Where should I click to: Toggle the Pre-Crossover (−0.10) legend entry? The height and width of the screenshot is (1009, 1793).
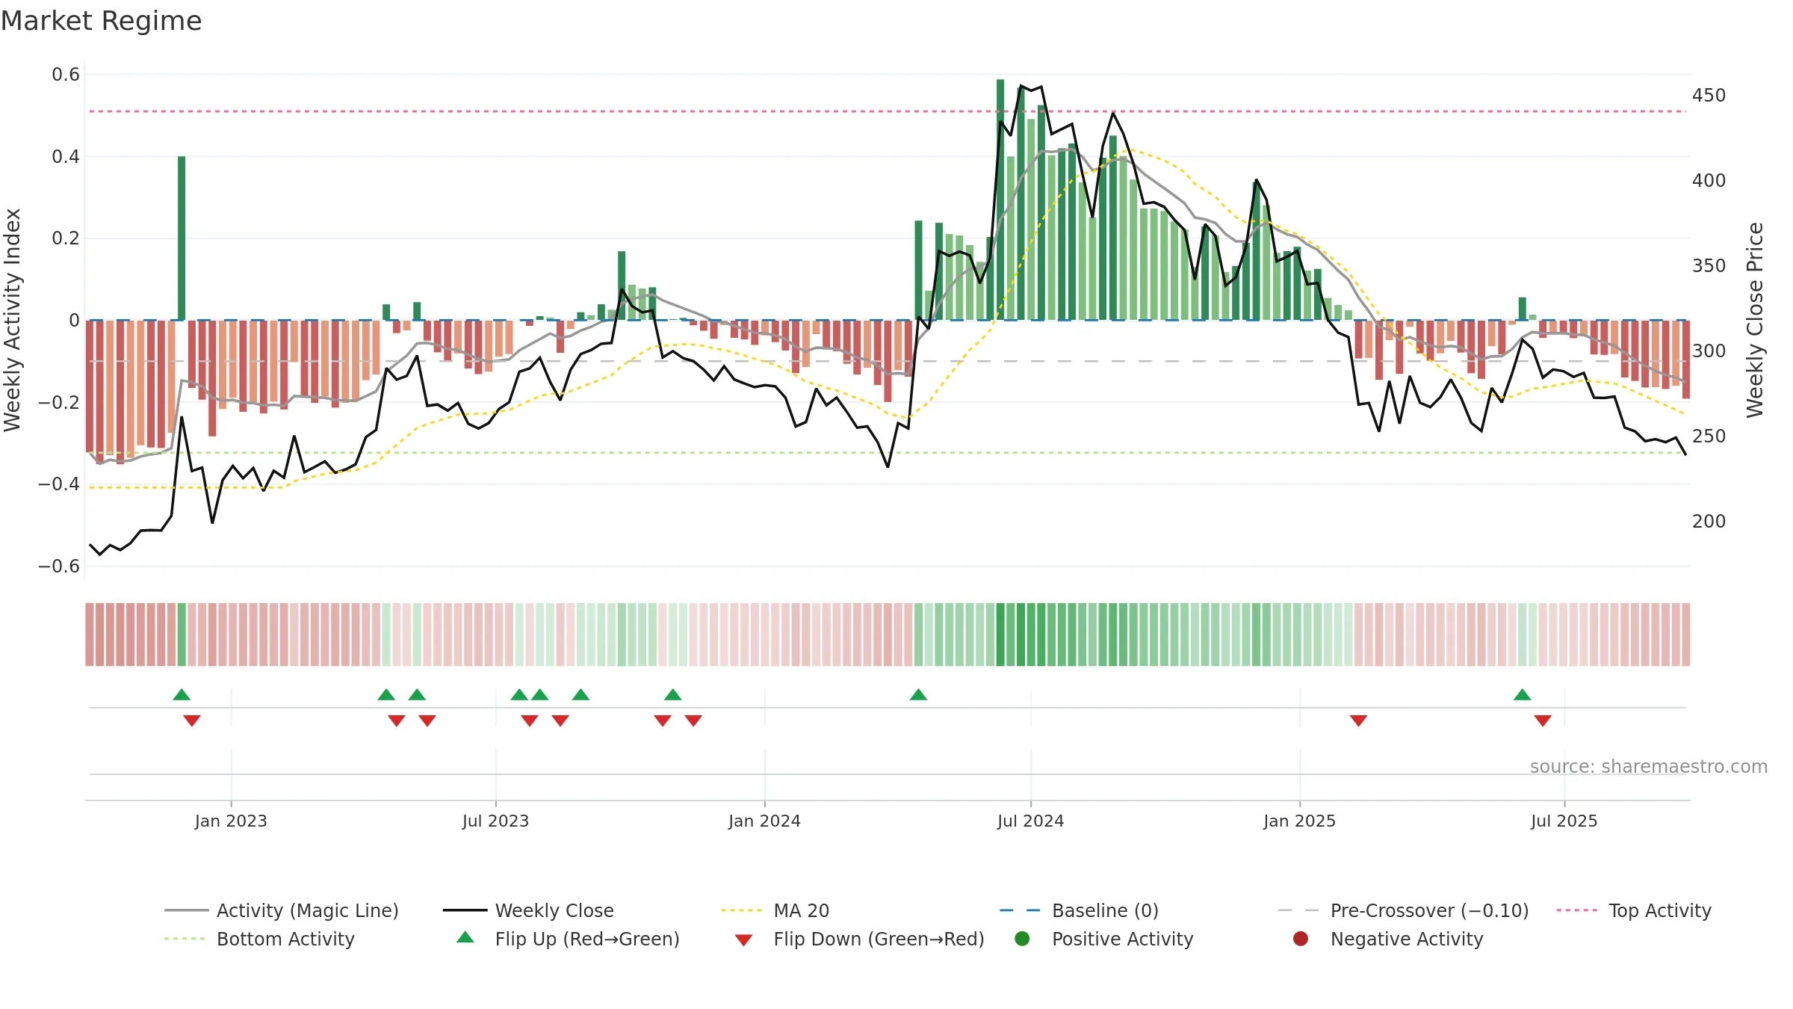pyautogui.click(x=1403, y=910)
